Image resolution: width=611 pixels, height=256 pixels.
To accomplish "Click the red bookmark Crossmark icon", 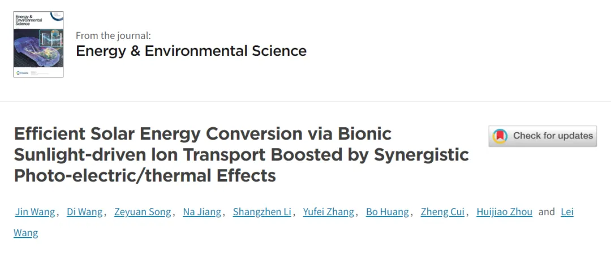I will tap(500, 136).
